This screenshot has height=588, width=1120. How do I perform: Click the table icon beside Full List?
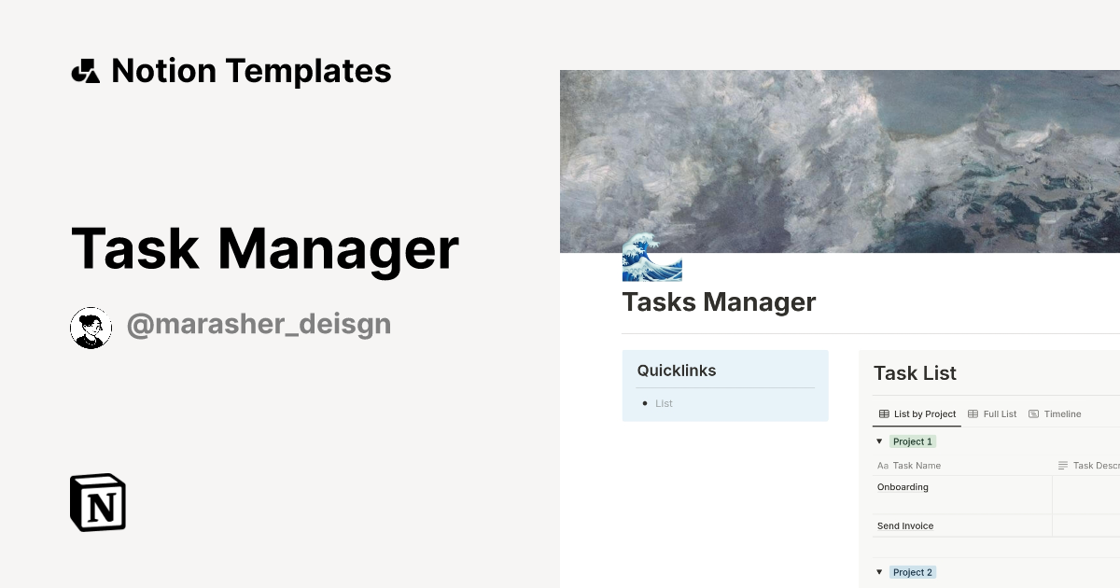point(975,413)
